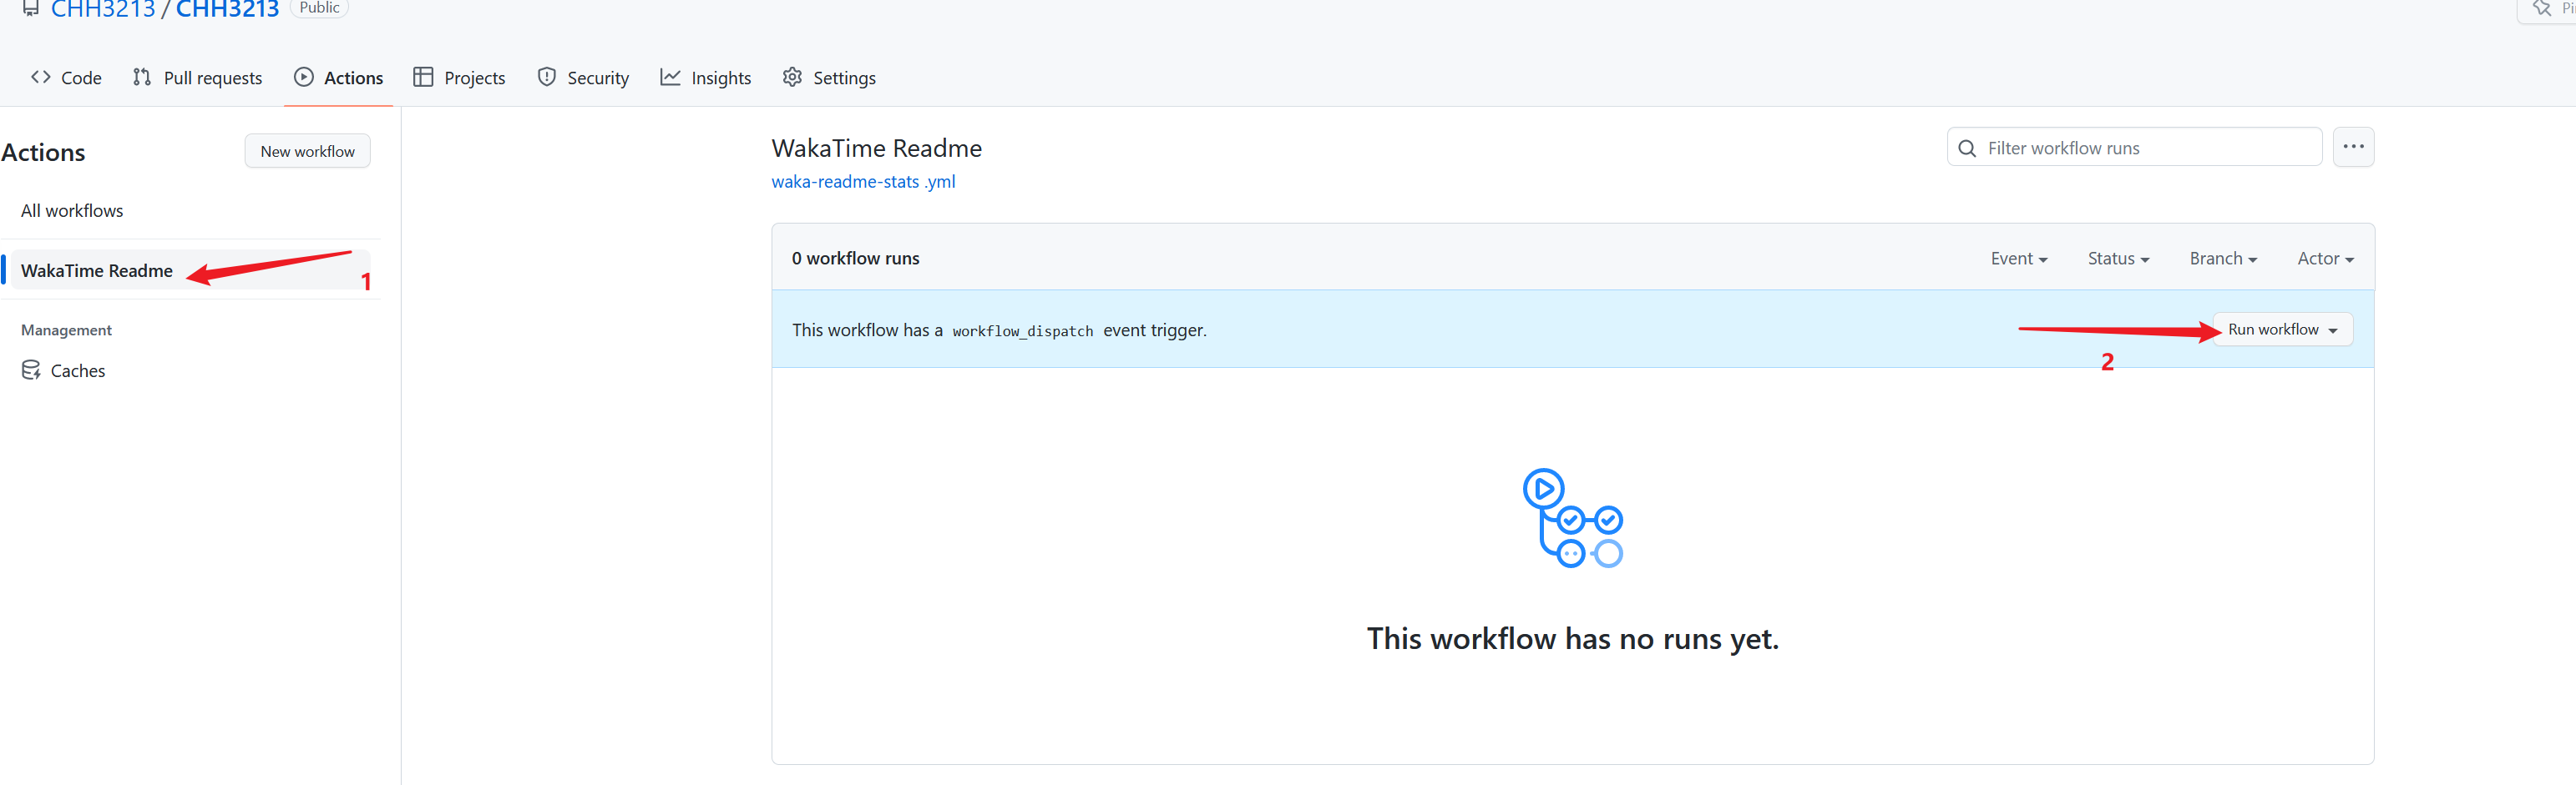Open the Branch filter dropdown
2576x785 pixels.
point(2222,259)
